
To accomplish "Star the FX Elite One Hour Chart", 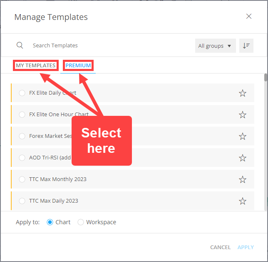I will tap(242, 115).
